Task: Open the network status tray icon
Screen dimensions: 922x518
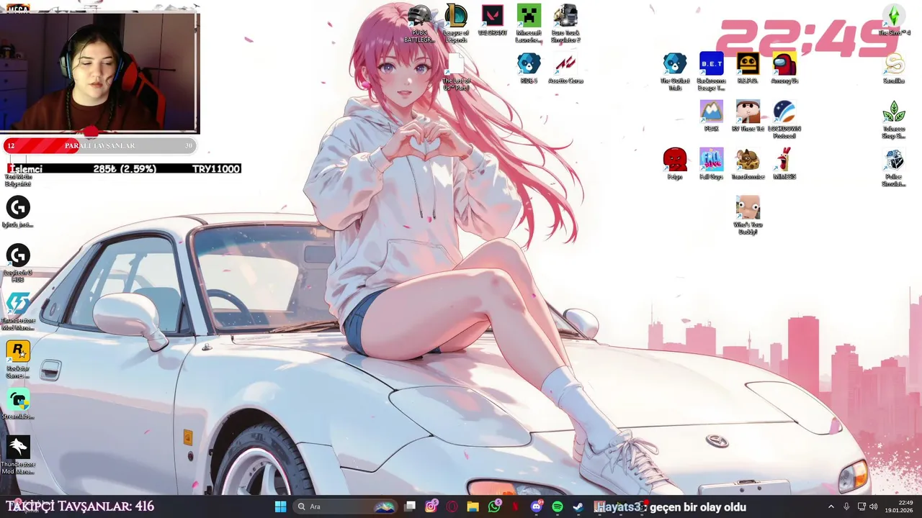Action: 861,506
